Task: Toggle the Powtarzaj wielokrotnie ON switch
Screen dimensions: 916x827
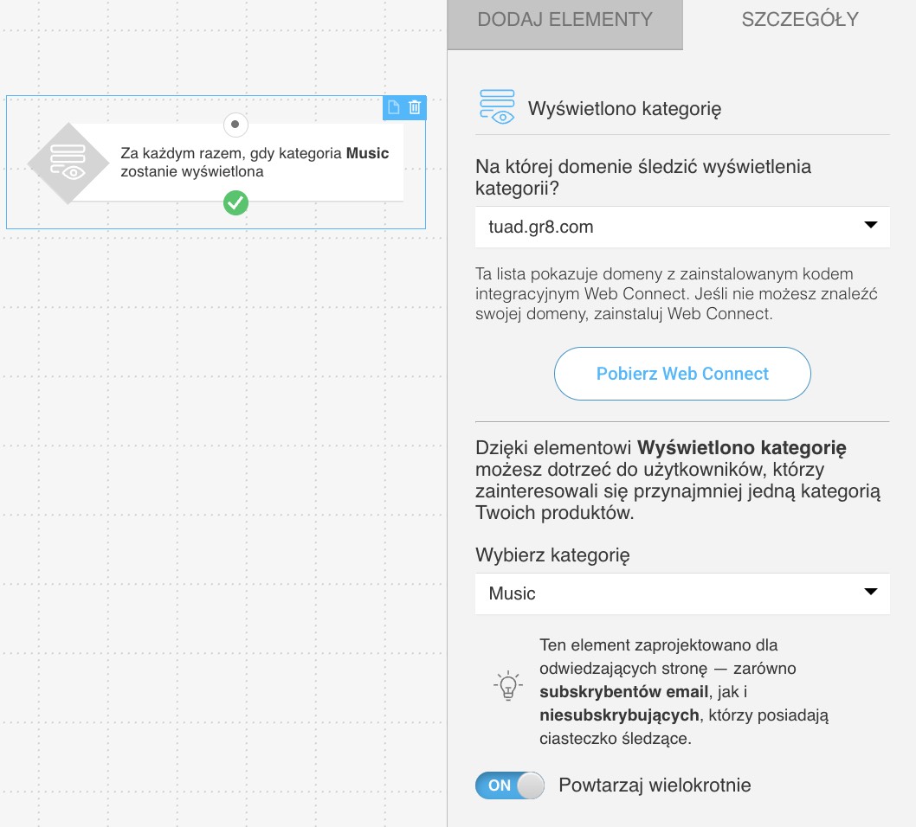Action: [x=509, y=785]
